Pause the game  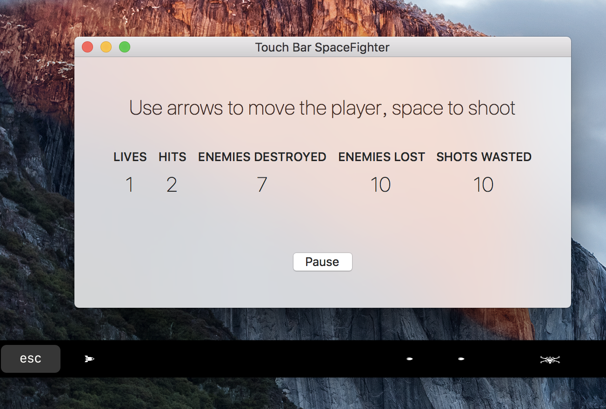(322, 262)
